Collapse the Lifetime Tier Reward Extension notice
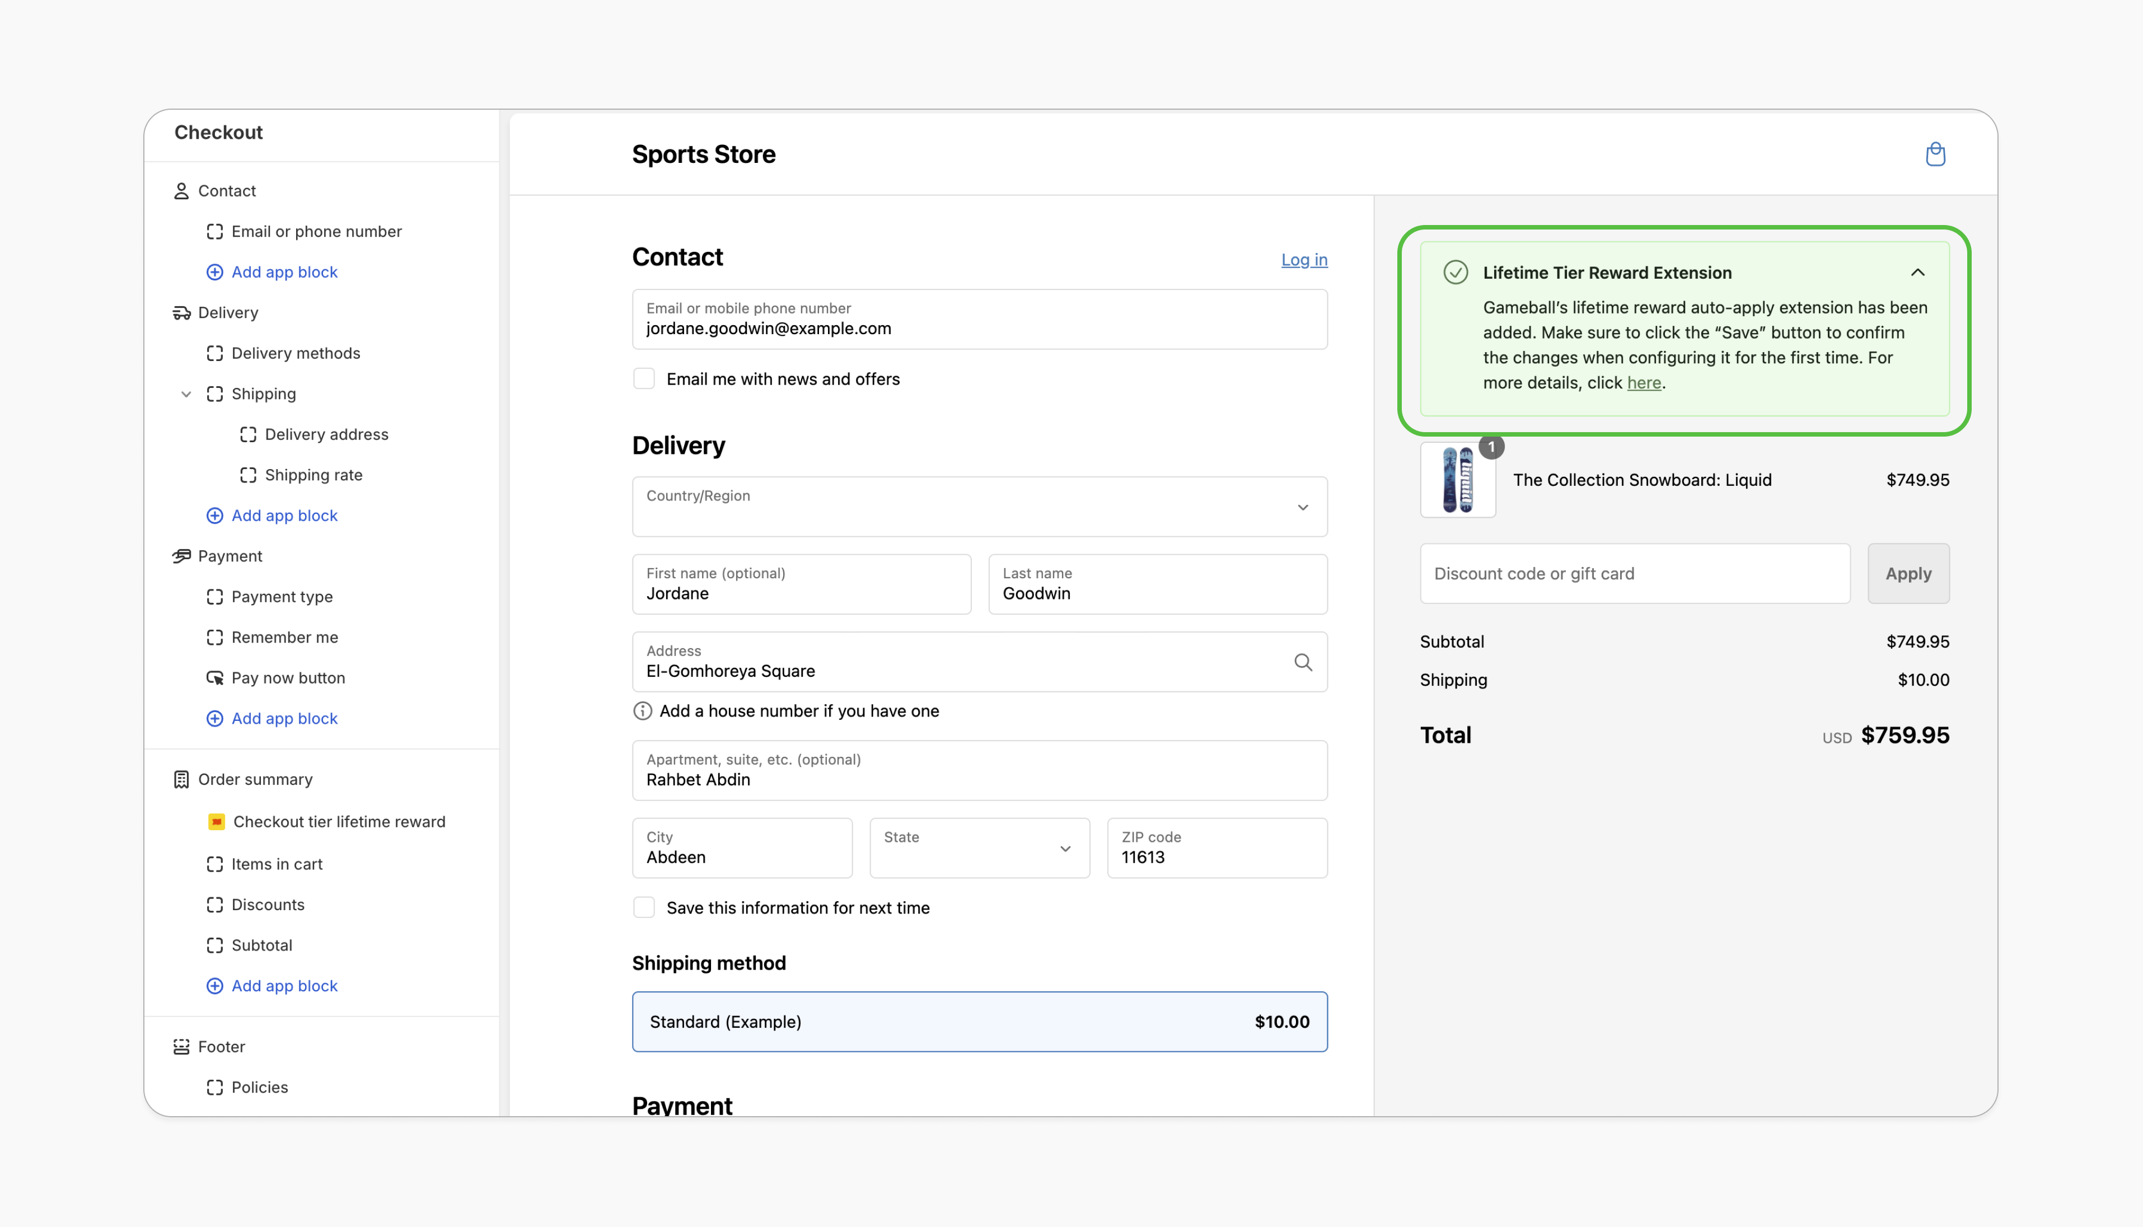This screenshot has height=1227, width=2143. tap(1918, 271)
